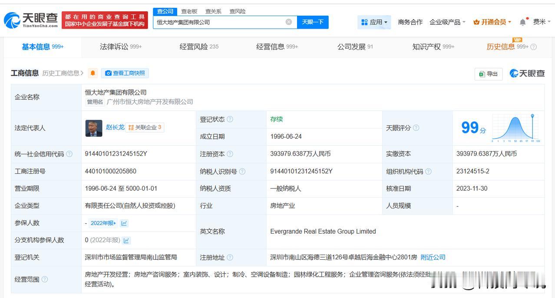Viewport: 555px width, 298px height.
Task: Switch to 查老板 search tab
Action: pyautogui.click(x=189, y=11)
